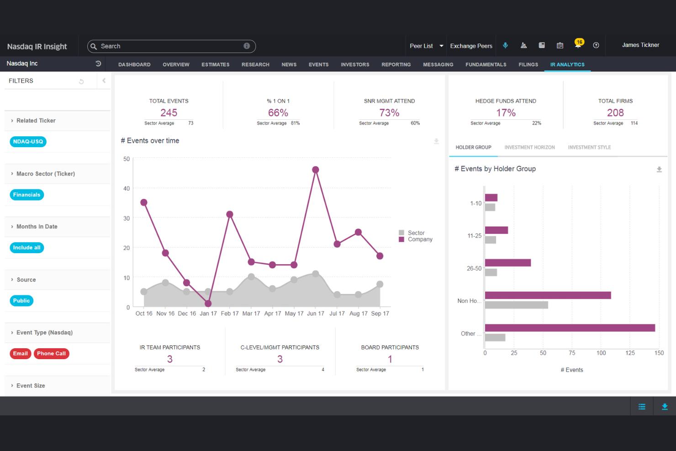Download the Events over time chart
The image size is (676, 451).
pyautogui.click(x=437, y=142)
